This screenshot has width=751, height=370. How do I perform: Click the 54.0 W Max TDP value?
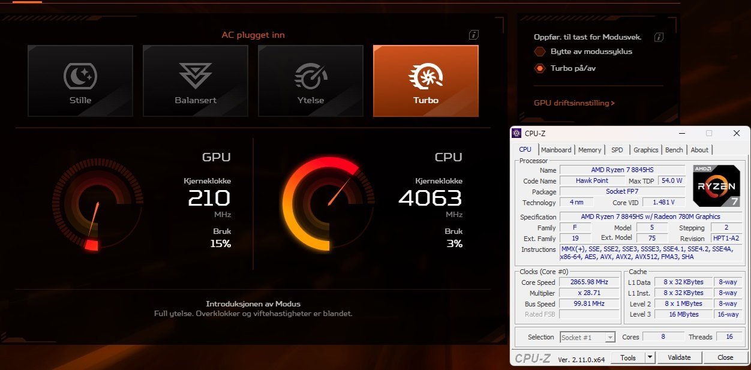point(671,181)
